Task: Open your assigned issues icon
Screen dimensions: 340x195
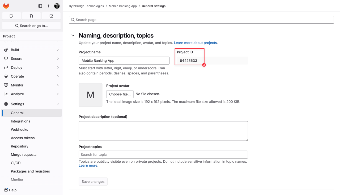Action: (x=11, y=16)
